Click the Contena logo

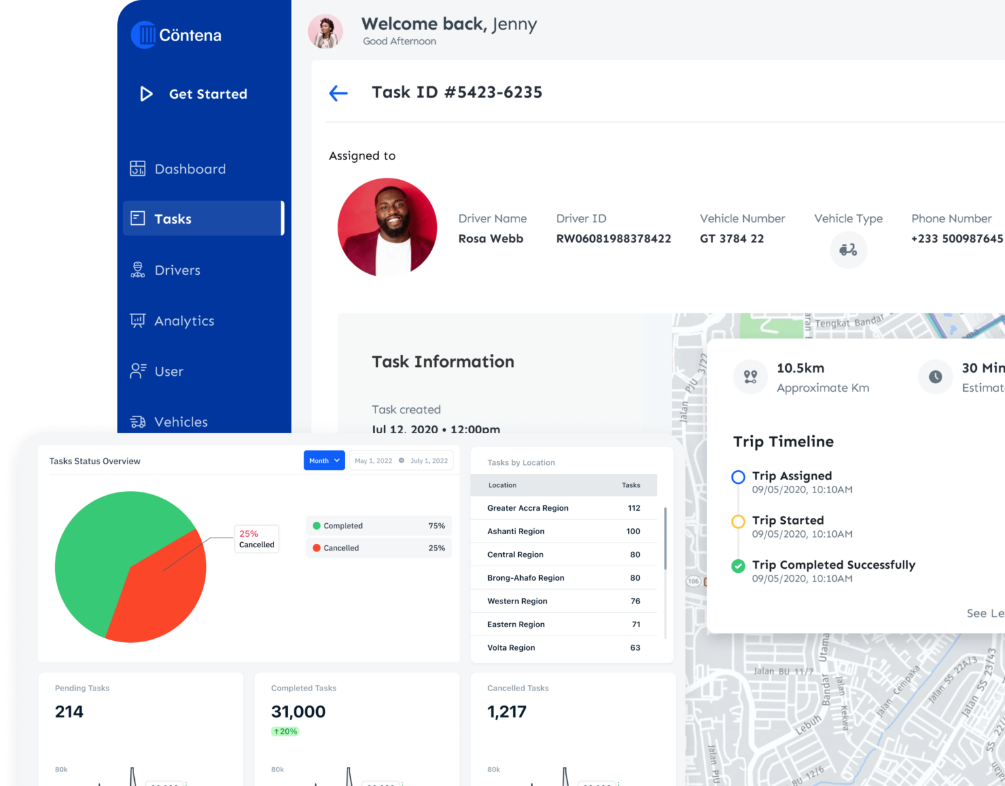pyautogui.click(x=175, y=35)
